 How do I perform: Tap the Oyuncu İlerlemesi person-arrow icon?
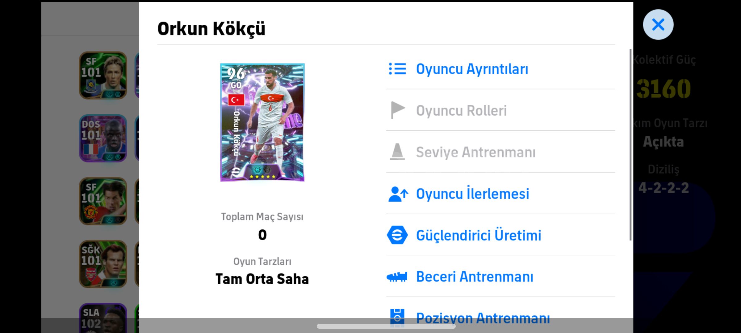coord(398,194)
